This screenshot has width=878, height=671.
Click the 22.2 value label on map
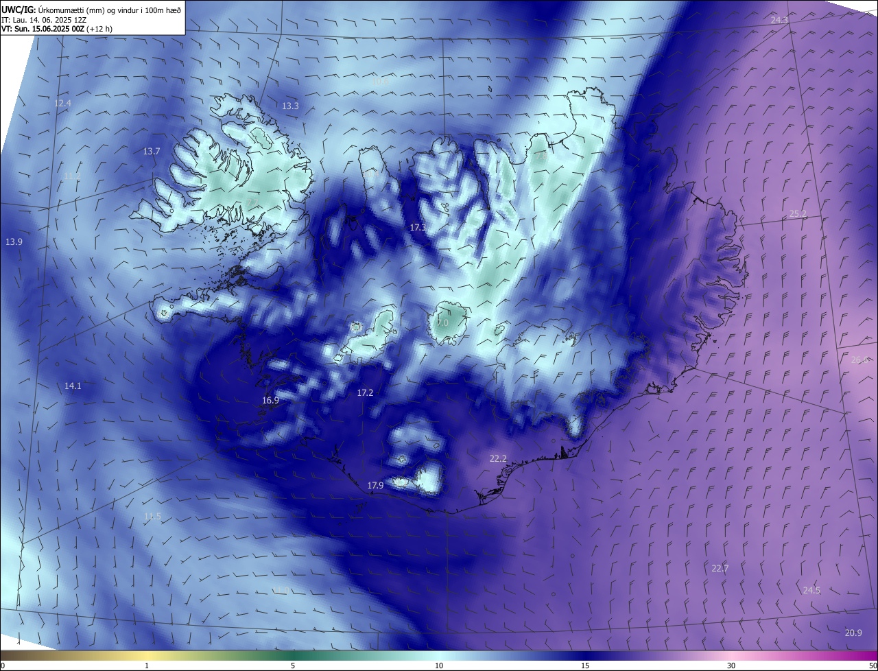coord(498,458)
